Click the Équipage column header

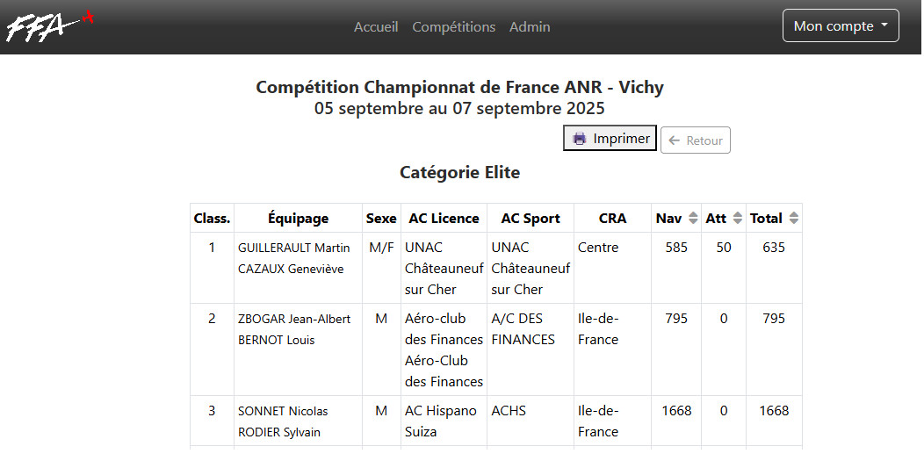298,219
